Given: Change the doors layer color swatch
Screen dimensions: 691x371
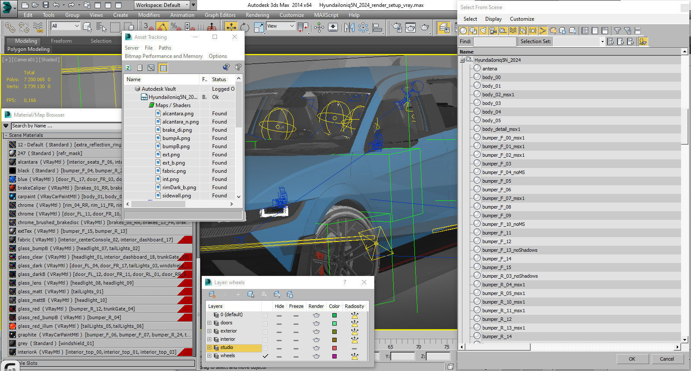Looking at the screenshot, I should coord(334,323).
